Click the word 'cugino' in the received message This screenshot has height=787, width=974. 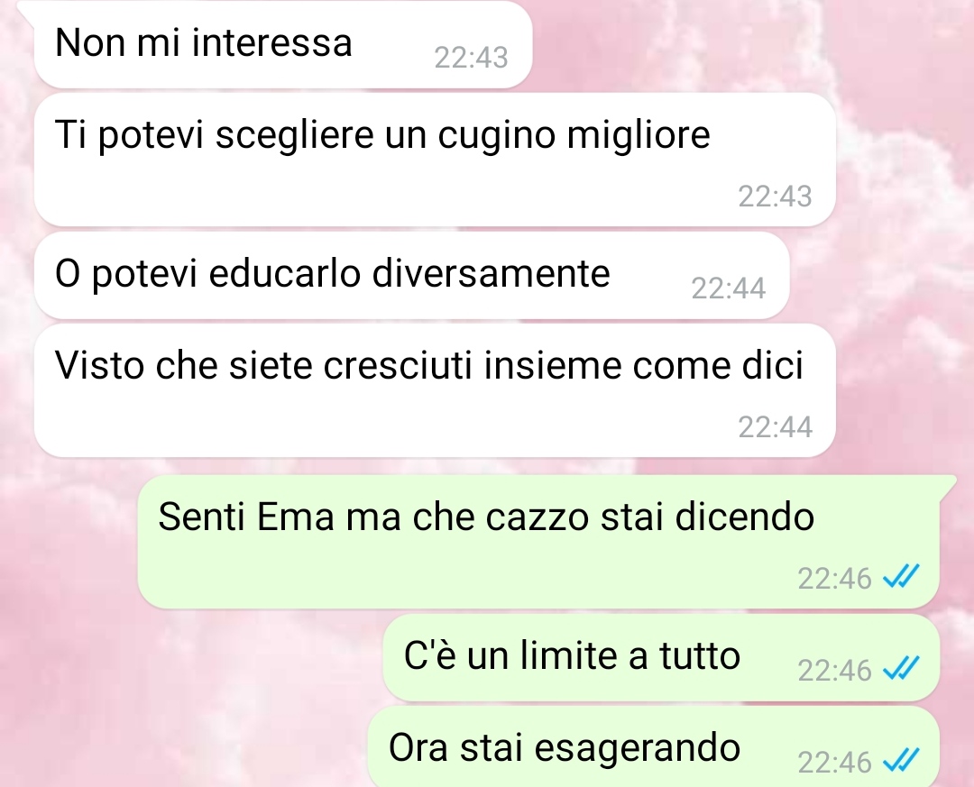[496, 135]
